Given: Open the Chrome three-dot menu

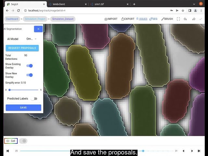Looking at the screenshot, I should pyautogui.click(x=201, y=10).
